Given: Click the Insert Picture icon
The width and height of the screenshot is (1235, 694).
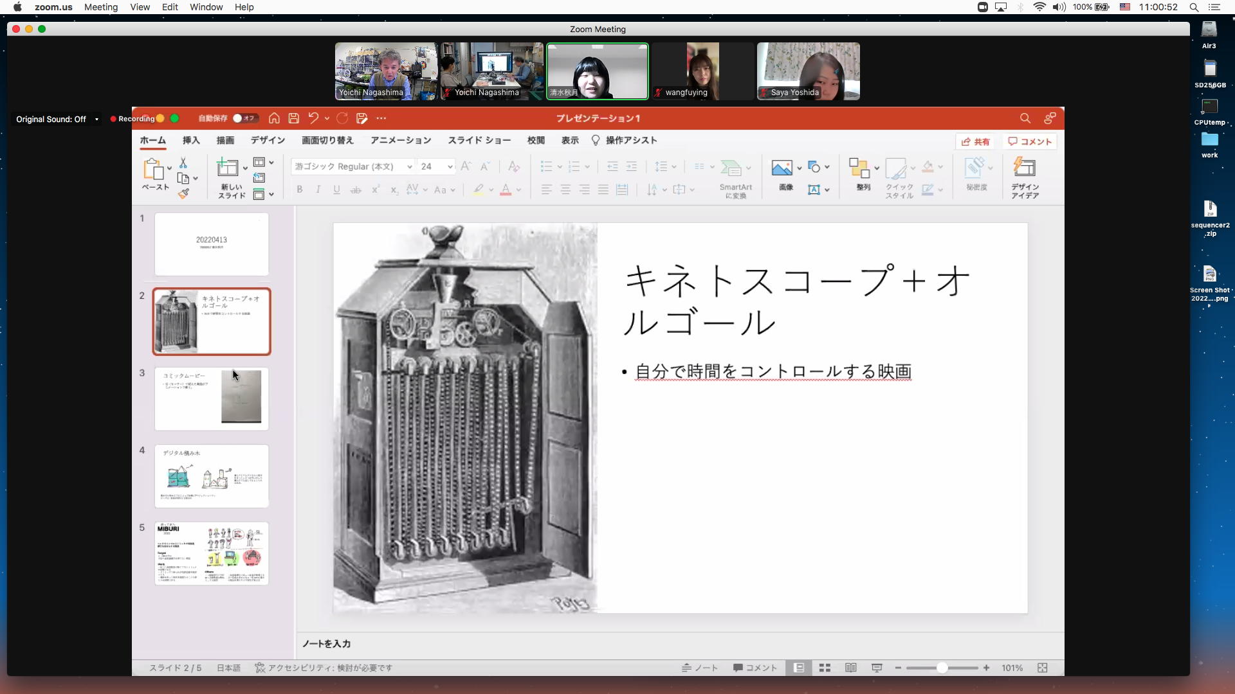Looking at the screenshot, I should [x=782, y=168].
